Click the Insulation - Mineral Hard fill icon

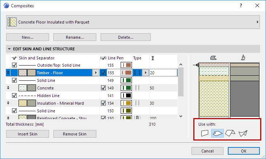[23, 103]
